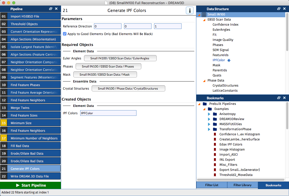Click the first Reference Direction field
The height and width of the screenshot is (196, 289).
click(x=108, y=26)
